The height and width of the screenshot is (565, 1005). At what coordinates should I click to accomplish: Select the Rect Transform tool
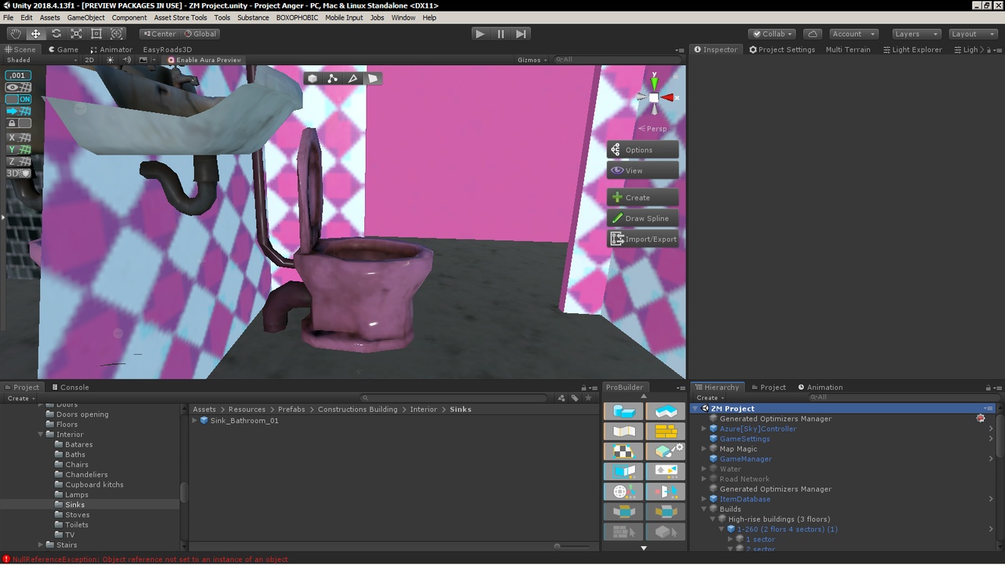(x=97, y=34)
